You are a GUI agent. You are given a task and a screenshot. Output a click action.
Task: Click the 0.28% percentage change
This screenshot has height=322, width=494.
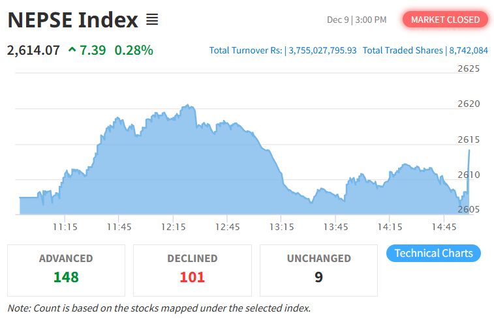(134, 50)
